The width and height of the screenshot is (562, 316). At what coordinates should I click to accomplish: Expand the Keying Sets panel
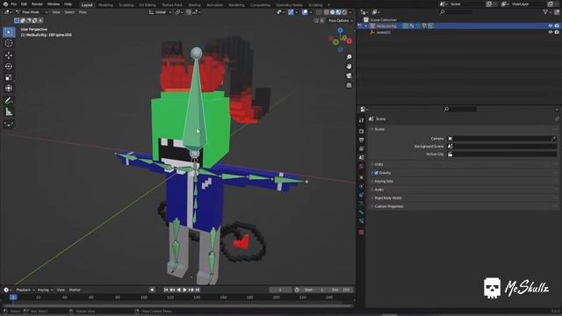coord(384,182)
